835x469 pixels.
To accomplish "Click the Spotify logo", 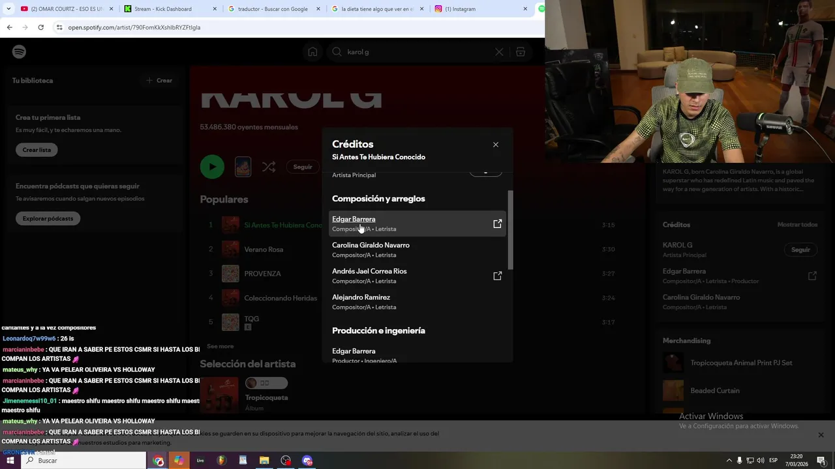I will tap(19, 51).
